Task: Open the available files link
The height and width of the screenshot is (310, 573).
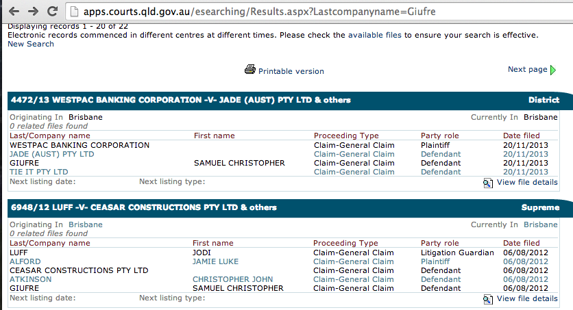Action: point(374,34)
